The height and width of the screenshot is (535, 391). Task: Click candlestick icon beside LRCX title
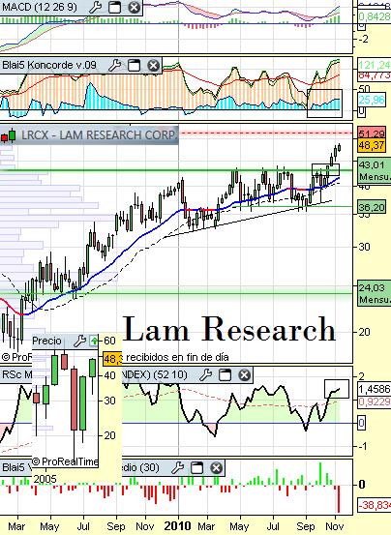(8, 135)
